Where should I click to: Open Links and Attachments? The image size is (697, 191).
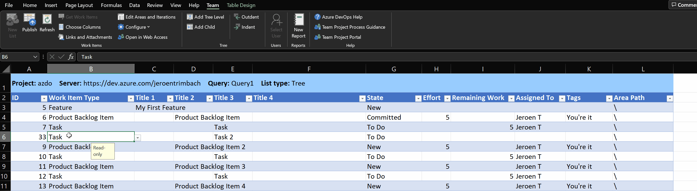(x=85, y=37)
